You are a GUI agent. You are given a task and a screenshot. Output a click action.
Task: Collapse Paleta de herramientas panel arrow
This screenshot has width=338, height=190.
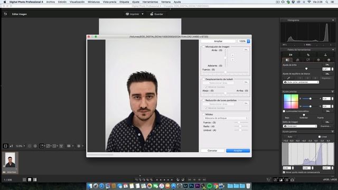pyautogui.click(x=333, y=50)
